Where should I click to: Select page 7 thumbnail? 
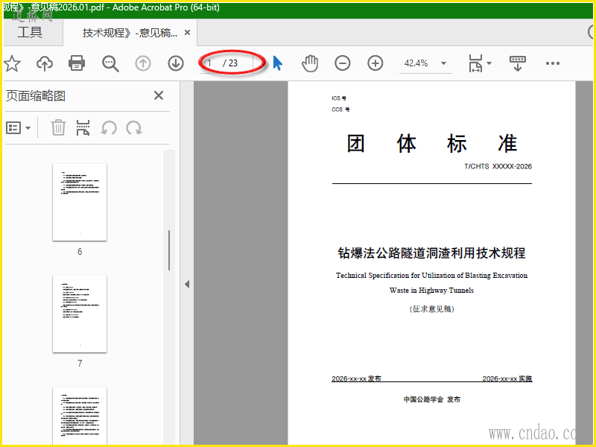pos(80,314)
